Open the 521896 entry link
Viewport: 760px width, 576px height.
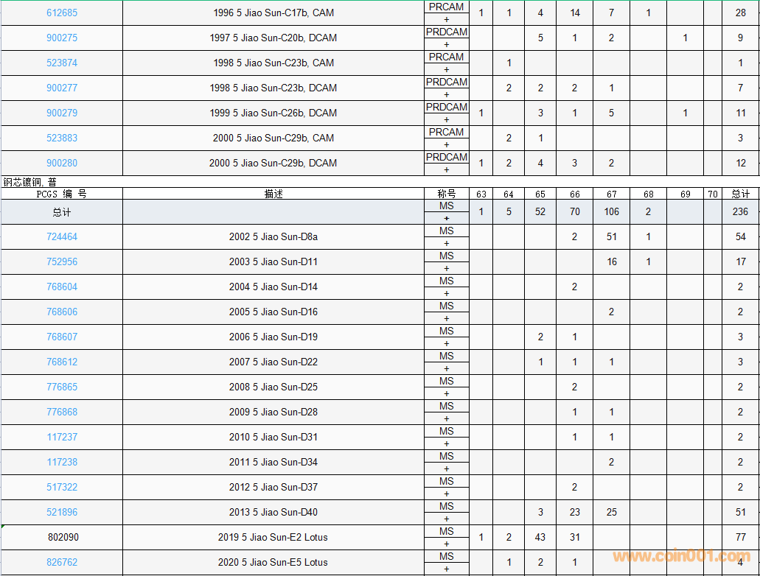point(62,512)
